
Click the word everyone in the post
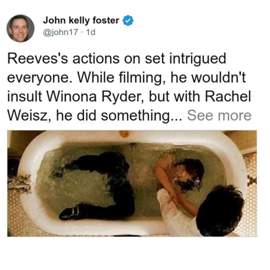(x=39, y=78)
